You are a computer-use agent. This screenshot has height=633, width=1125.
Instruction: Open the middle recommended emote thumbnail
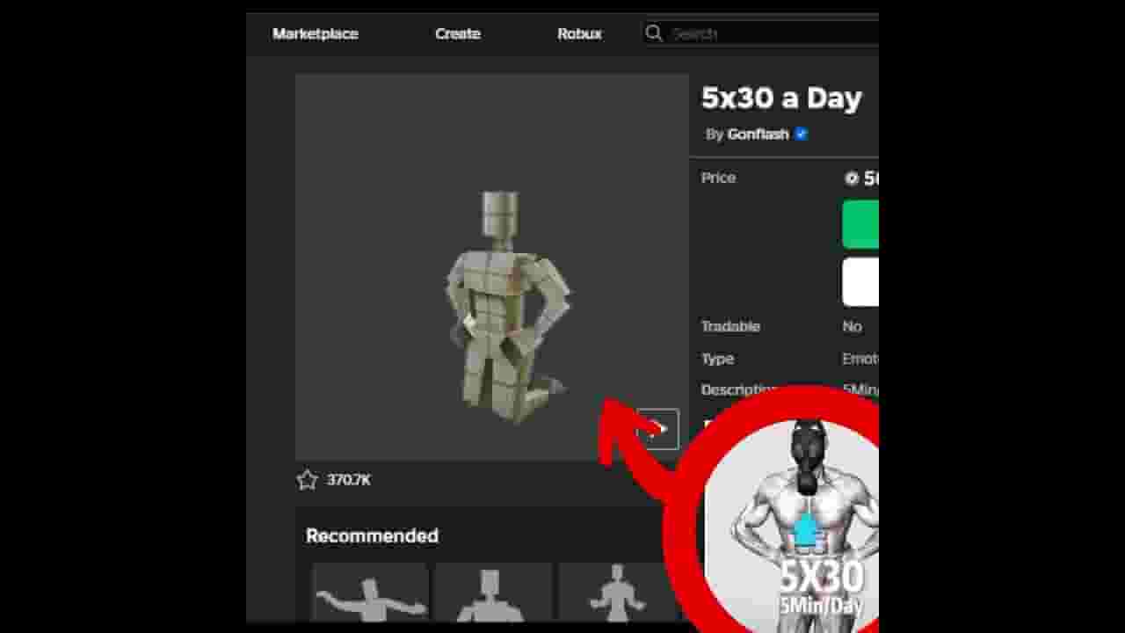pyautogui.click(x=493, y=593)
